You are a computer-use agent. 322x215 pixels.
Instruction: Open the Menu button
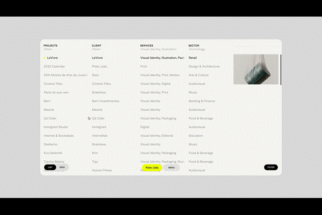pyautogui.click(x=171, y=167)
